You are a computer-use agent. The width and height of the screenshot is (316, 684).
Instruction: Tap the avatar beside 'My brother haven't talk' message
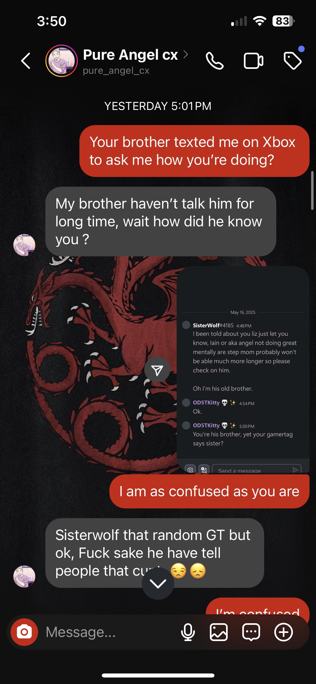click(x=24, y=245)
